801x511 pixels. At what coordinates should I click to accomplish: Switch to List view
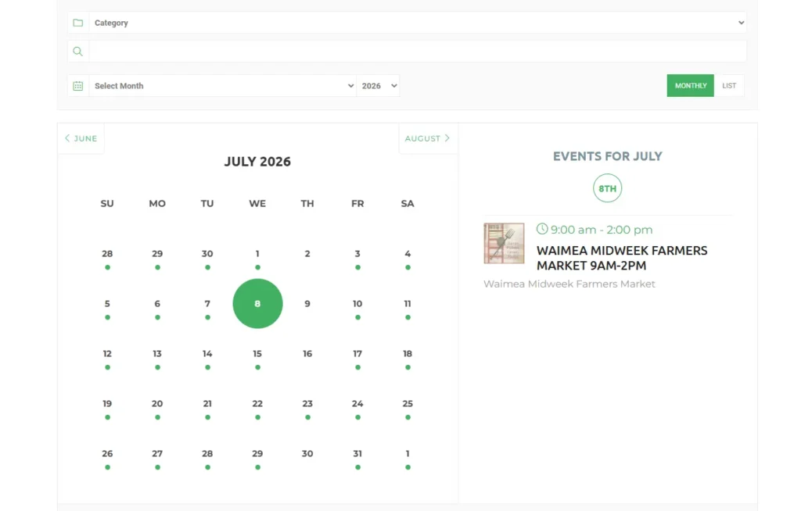(x=729, y=86)
